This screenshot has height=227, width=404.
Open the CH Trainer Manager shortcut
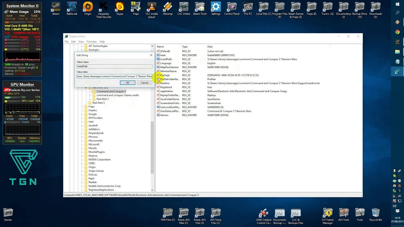point(328,216)
